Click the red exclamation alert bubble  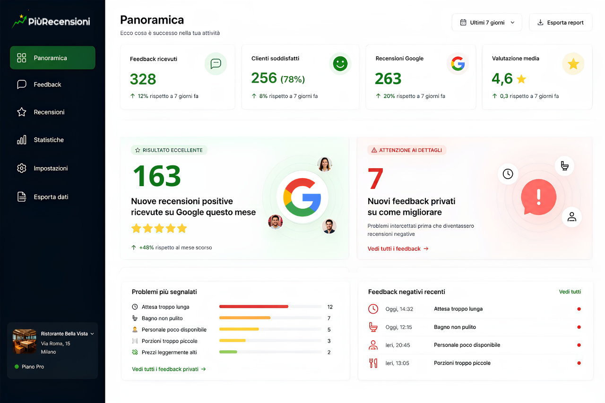pos(538,197)
